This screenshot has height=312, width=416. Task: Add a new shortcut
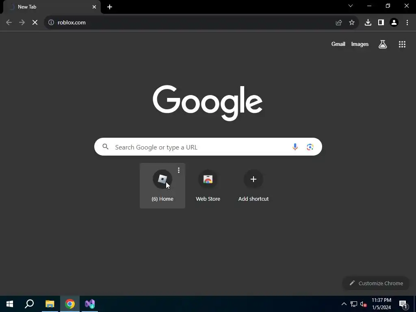[x=253, y=186]
